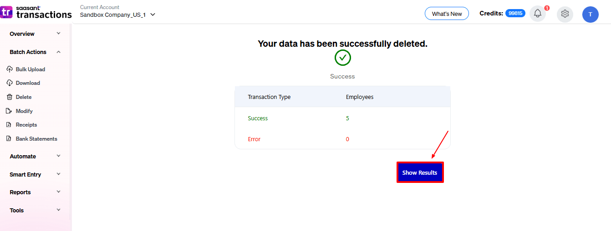The height and width of the screenshot is (231, 611).
Task: Click the SaasAnt Transactions logo
Action: click(36, 12)
